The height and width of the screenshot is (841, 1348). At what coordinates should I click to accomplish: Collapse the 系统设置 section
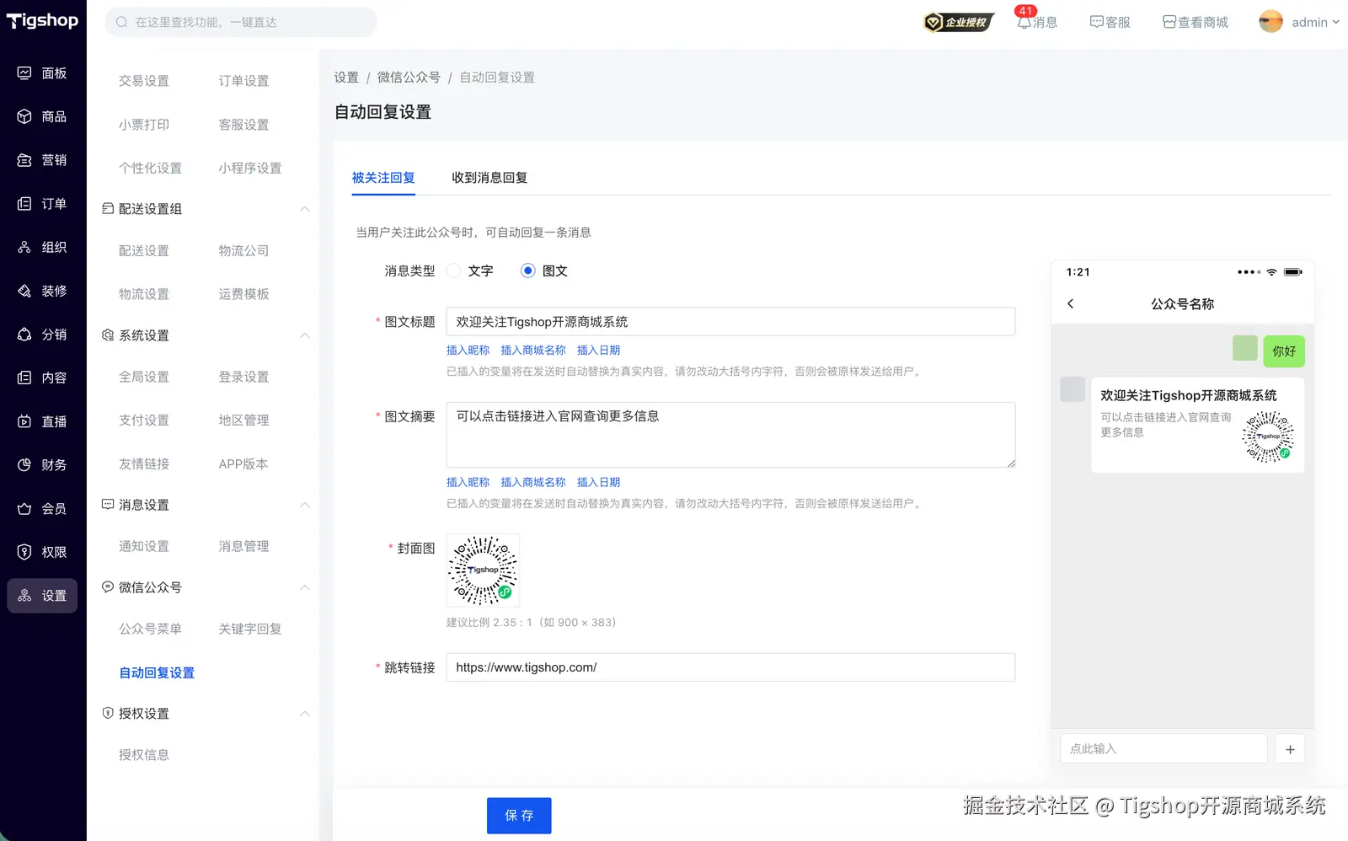pos(305,335)
